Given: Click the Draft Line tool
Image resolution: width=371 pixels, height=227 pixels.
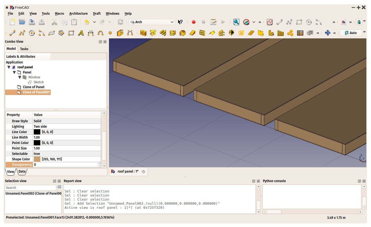Looking at the screenshot, I should pos(12,33).
